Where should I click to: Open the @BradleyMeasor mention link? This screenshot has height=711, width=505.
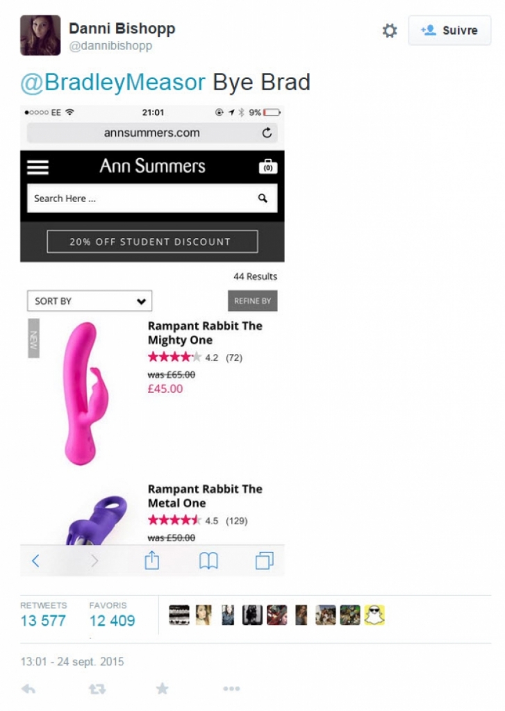(x=113, y=83)
